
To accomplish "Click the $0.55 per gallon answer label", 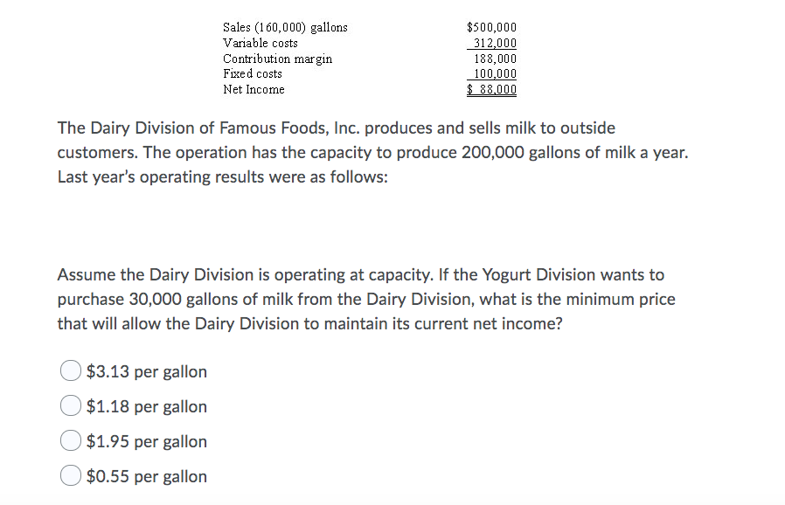I will [145, 476].
